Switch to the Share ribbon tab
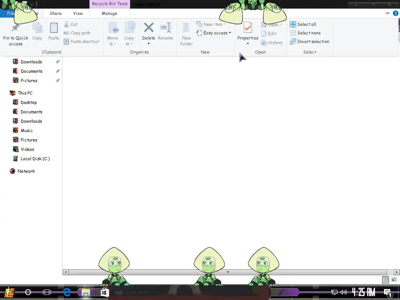Screen dimensions: 400x300 [x=55, y=13]
